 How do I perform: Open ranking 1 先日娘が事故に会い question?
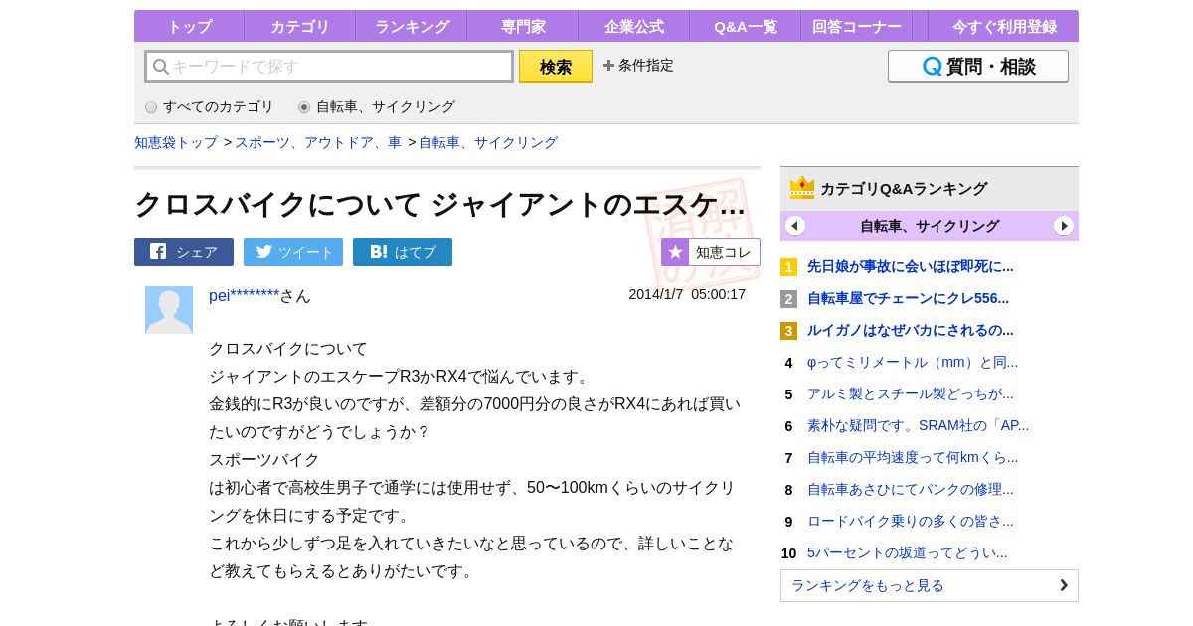[x=911, y=266]
